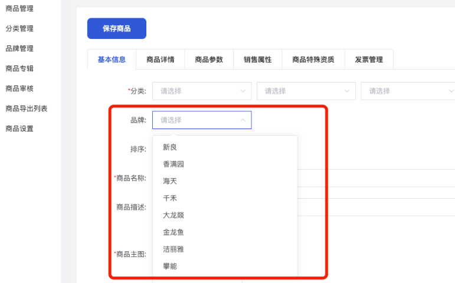Open the third 分类 level dropdown

click(407, 91)
